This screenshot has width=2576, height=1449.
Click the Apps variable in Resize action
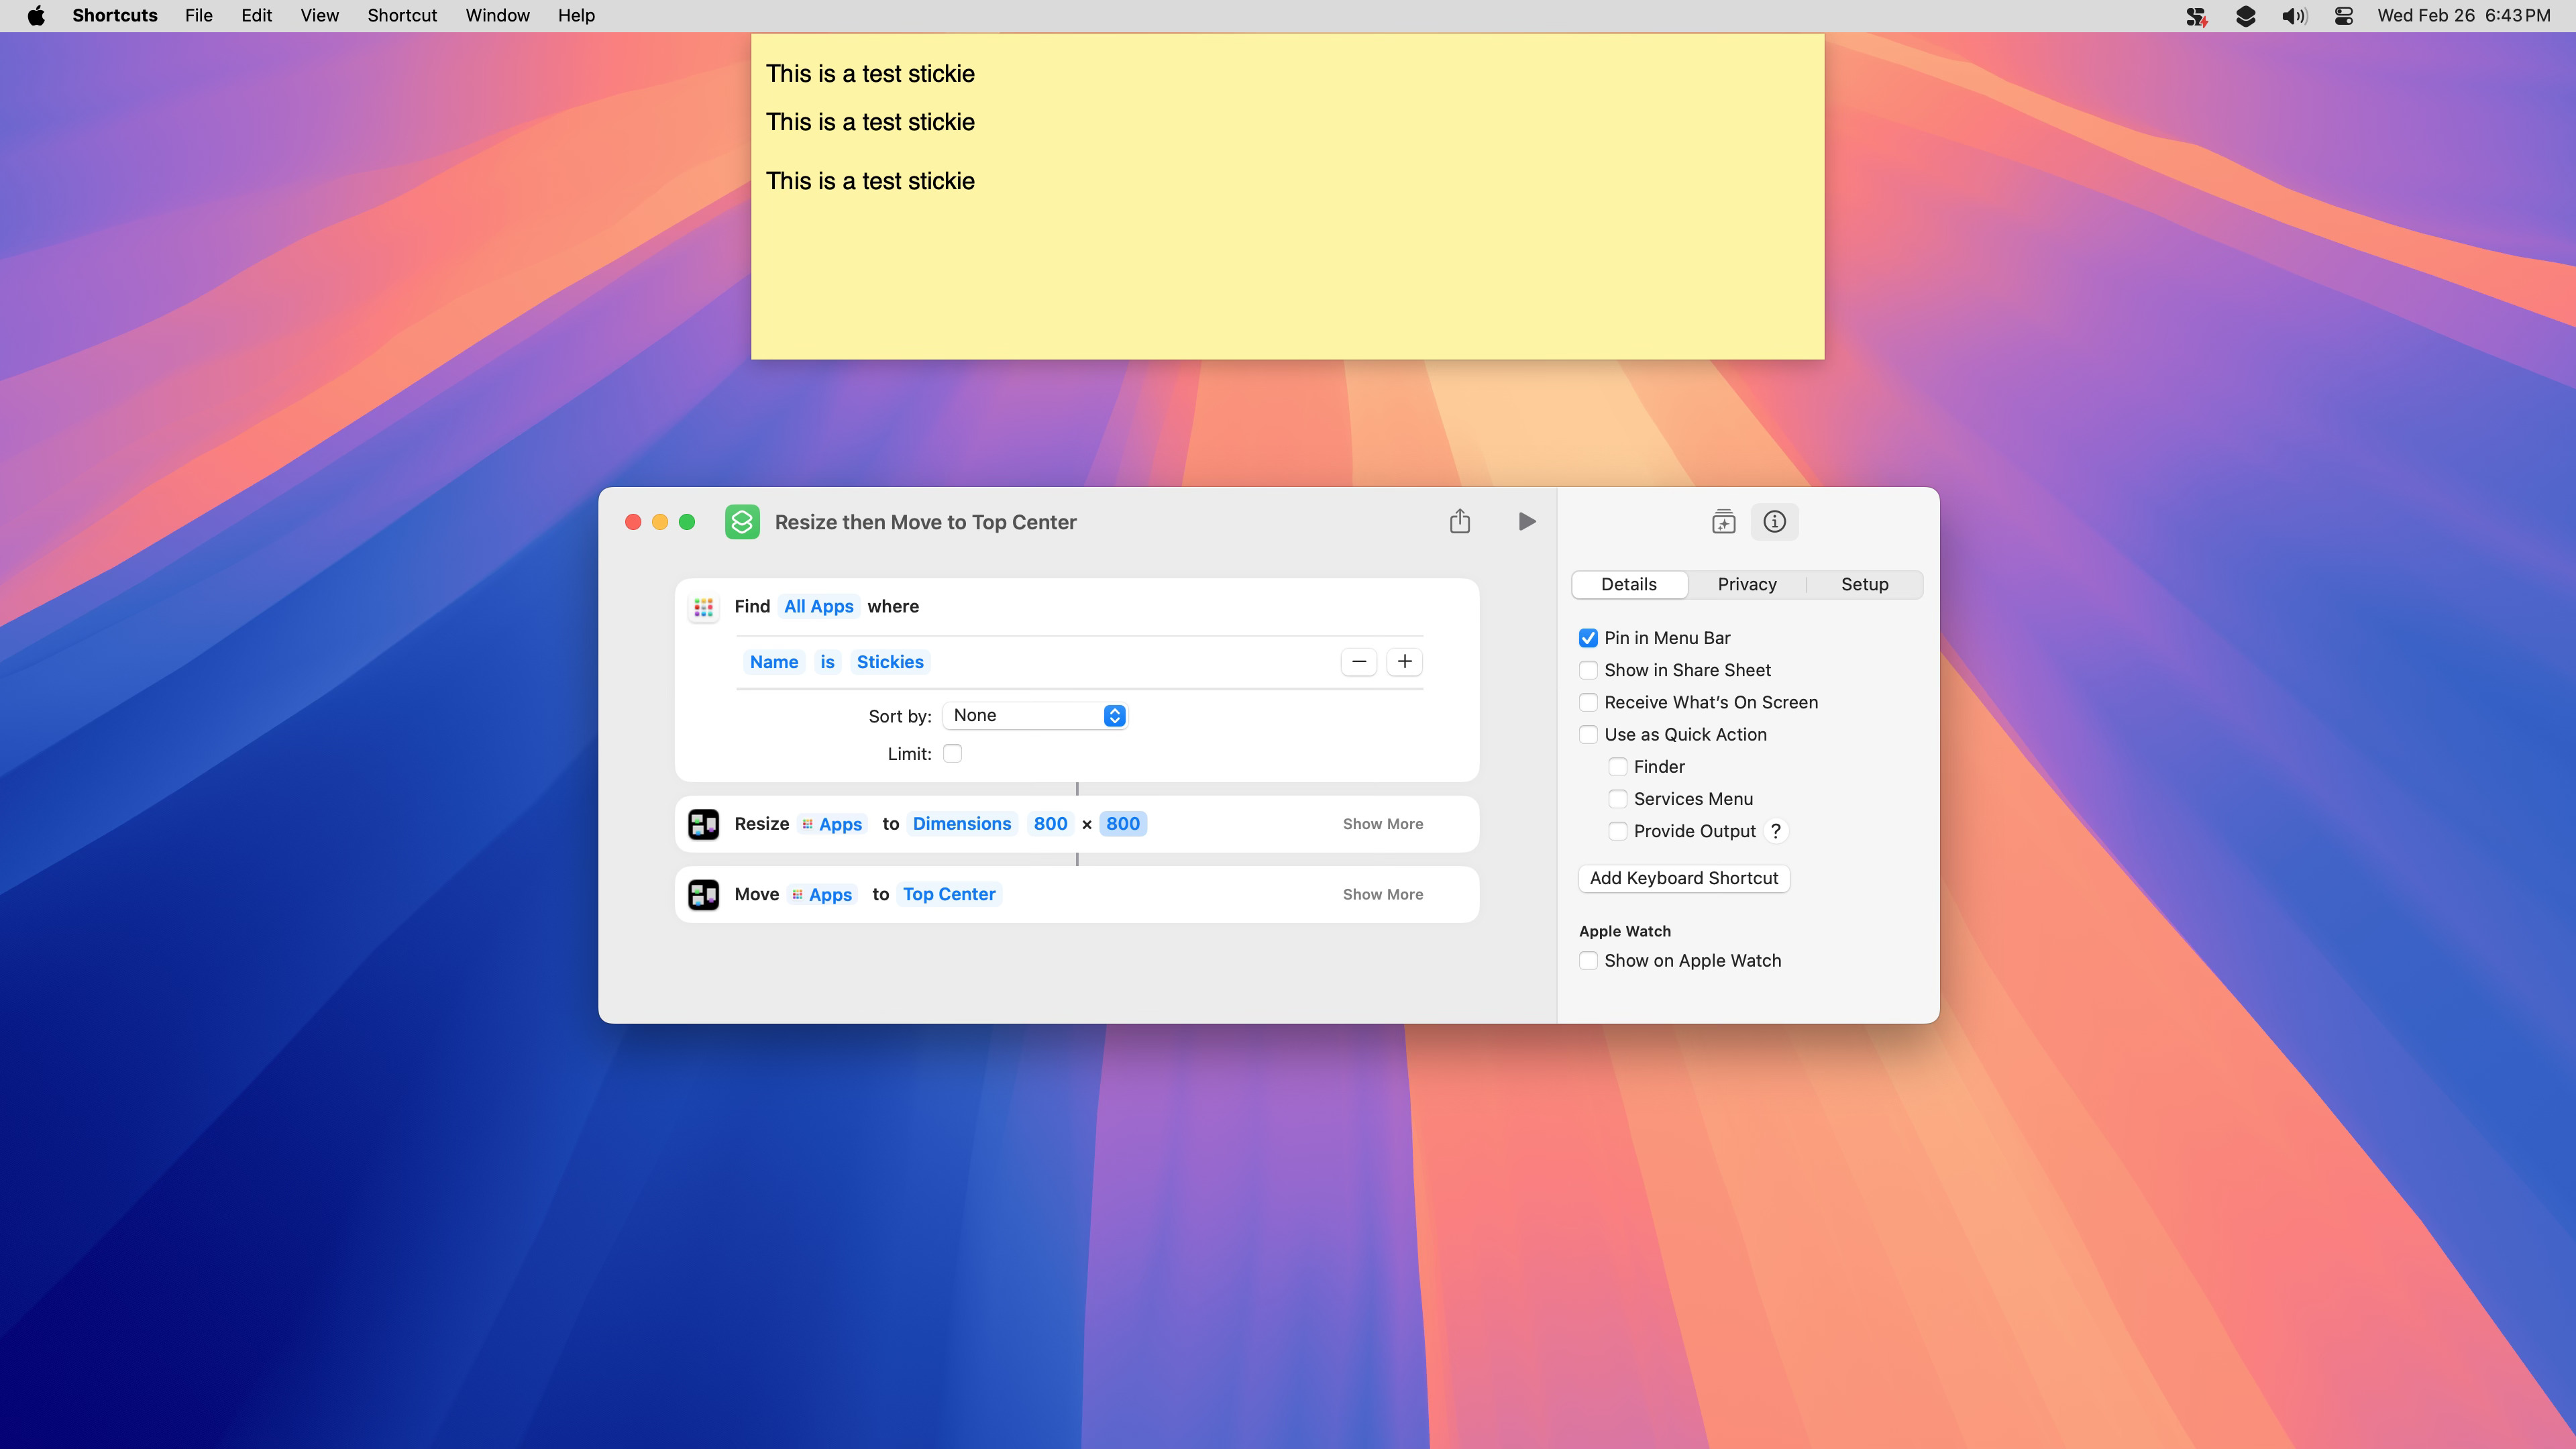coord(832,824)
